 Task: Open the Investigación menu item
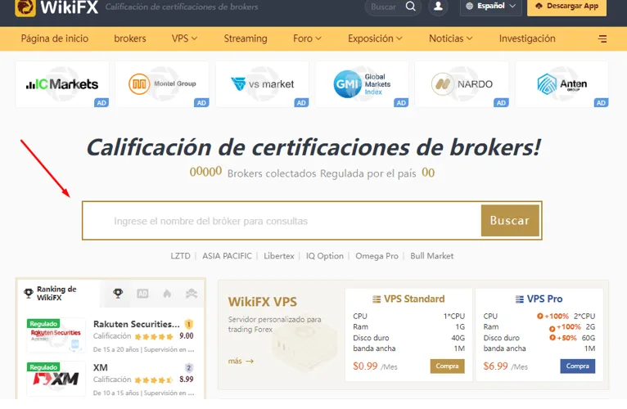click(x=527, y=38)
